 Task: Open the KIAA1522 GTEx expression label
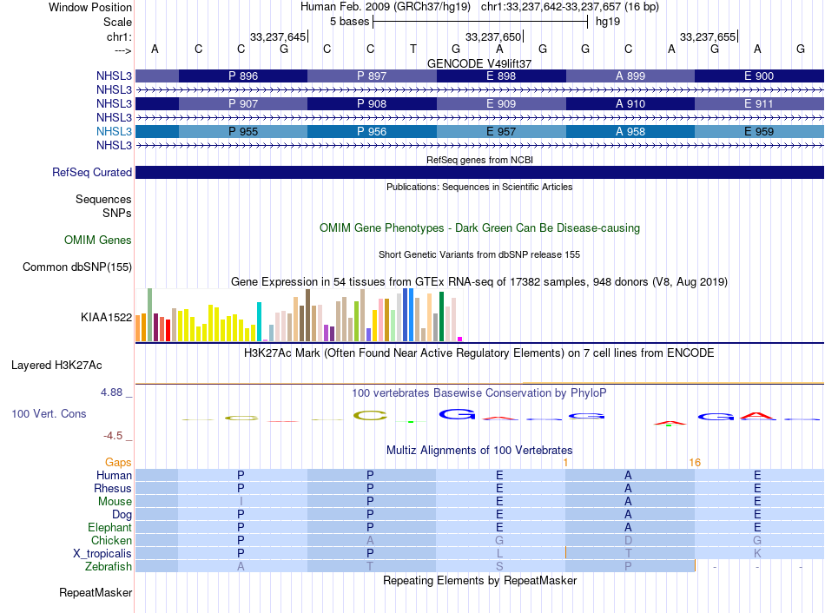click(x=106, y=317)
